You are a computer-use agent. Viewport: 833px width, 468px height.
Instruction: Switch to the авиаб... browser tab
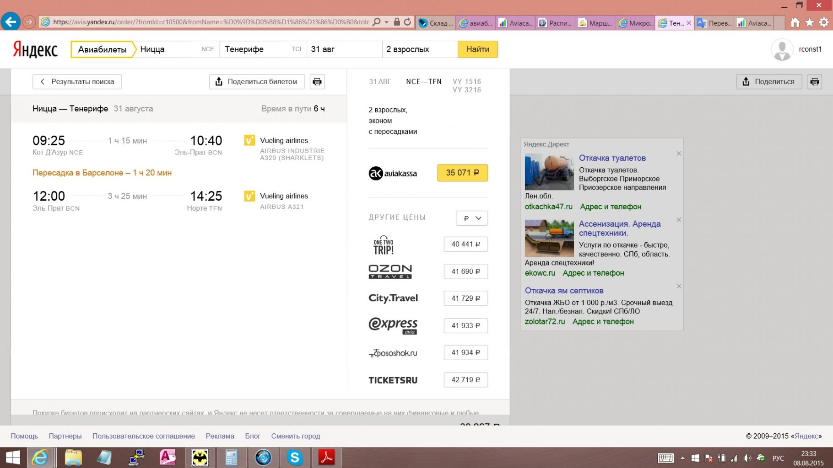(475, 23)
